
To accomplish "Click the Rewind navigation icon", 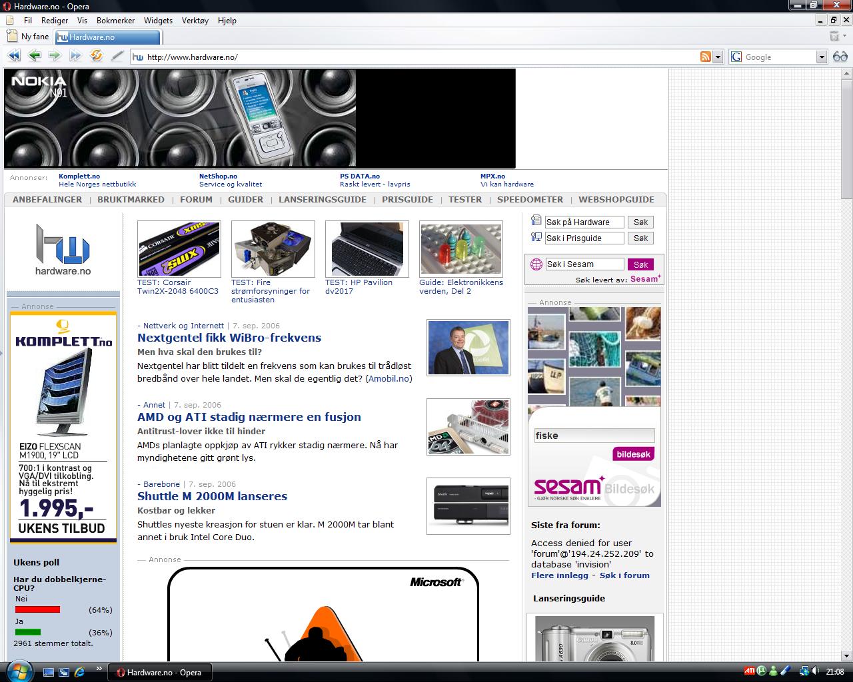I will tap(14, 57).
